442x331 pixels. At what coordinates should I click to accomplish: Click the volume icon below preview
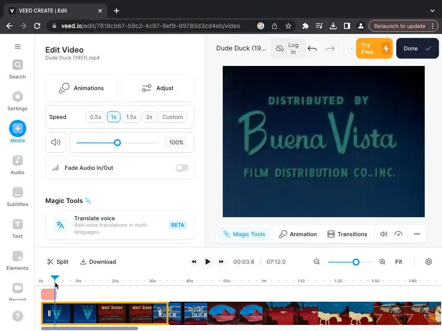tap(383, 234)
